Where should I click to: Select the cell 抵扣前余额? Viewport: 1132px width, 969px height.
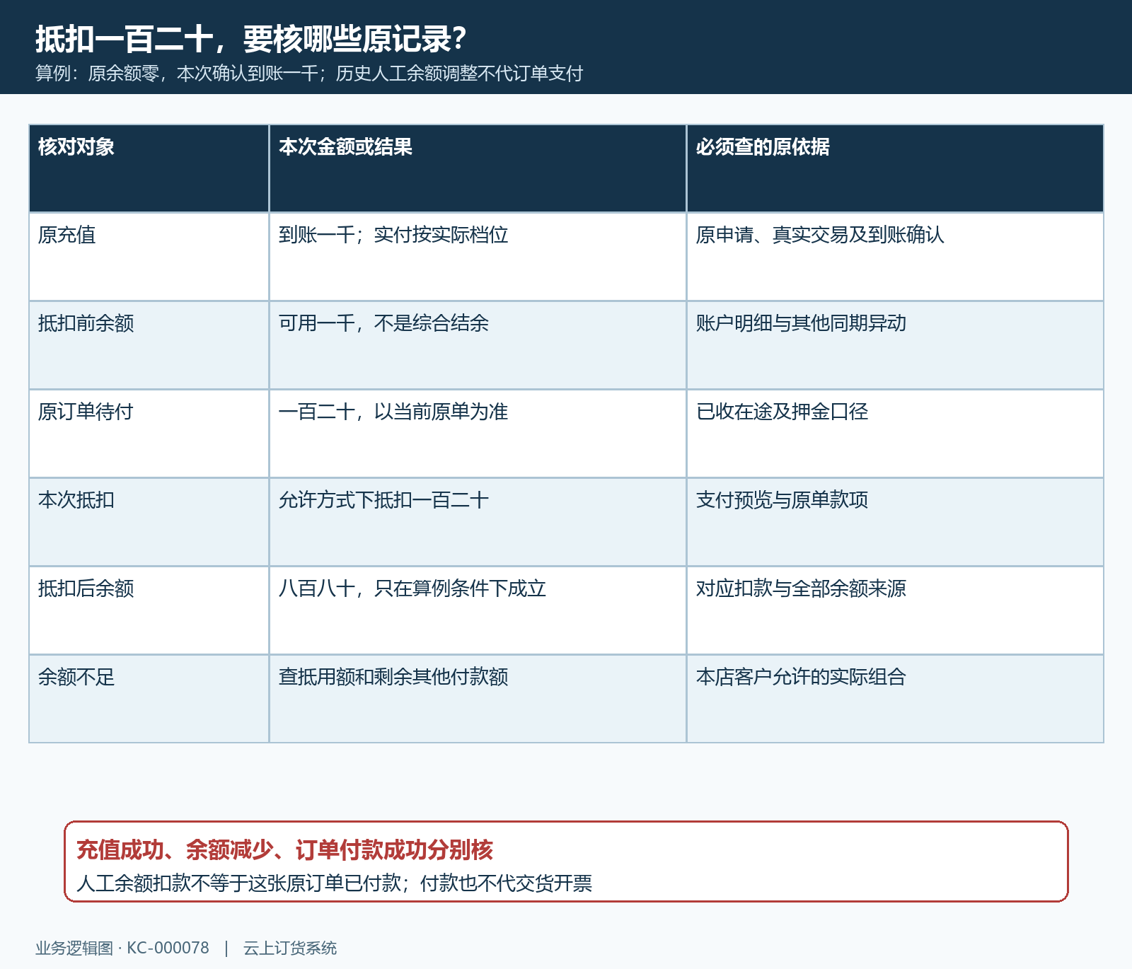149,345
